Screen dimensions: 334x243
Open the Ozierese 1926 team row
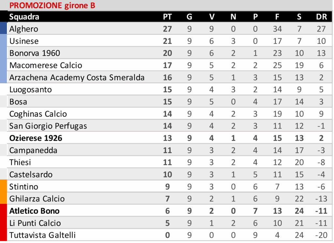[36, 138]
